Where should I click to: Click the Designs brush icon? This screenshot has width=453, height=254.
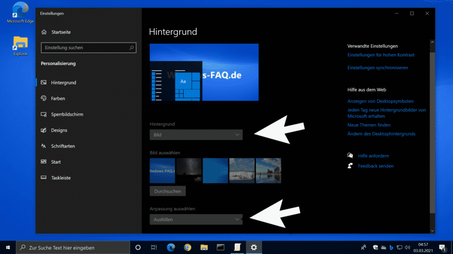[44, 130]
